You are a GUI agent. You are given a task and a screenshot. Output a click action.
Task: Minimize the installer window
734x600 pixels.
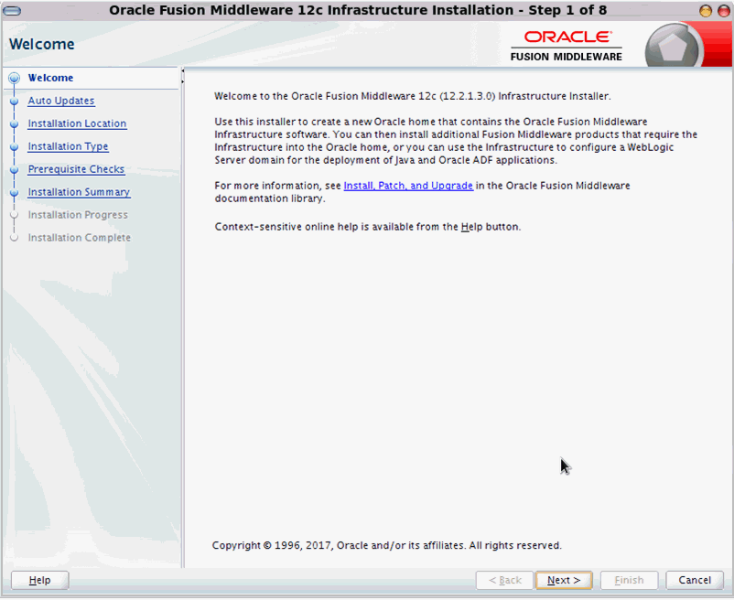706,11
